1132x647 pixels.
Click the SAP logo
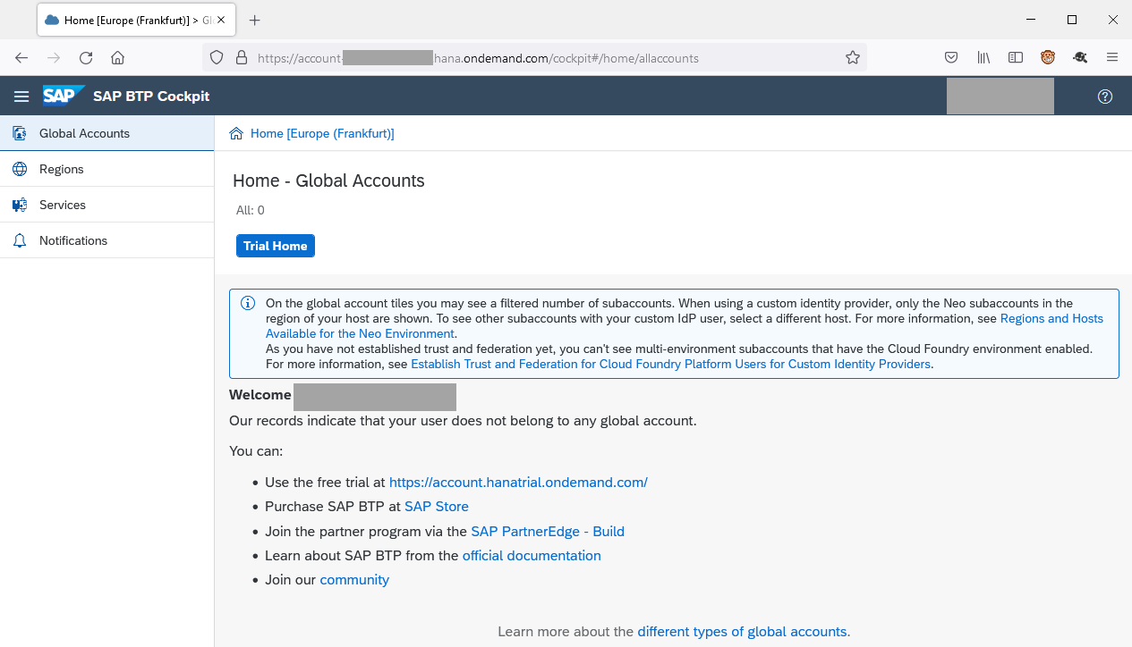(64, 96)
